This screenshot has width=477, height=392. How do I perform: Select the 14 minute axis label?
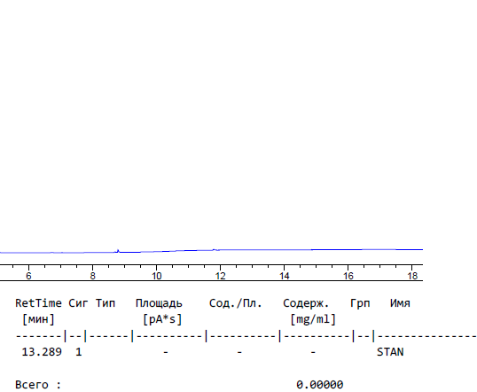(x=284, y=276)
